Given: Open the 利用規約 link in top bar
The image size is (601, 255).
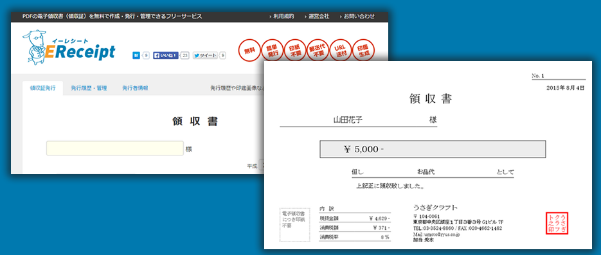Looking at the screenshot, I should point(284,17).
